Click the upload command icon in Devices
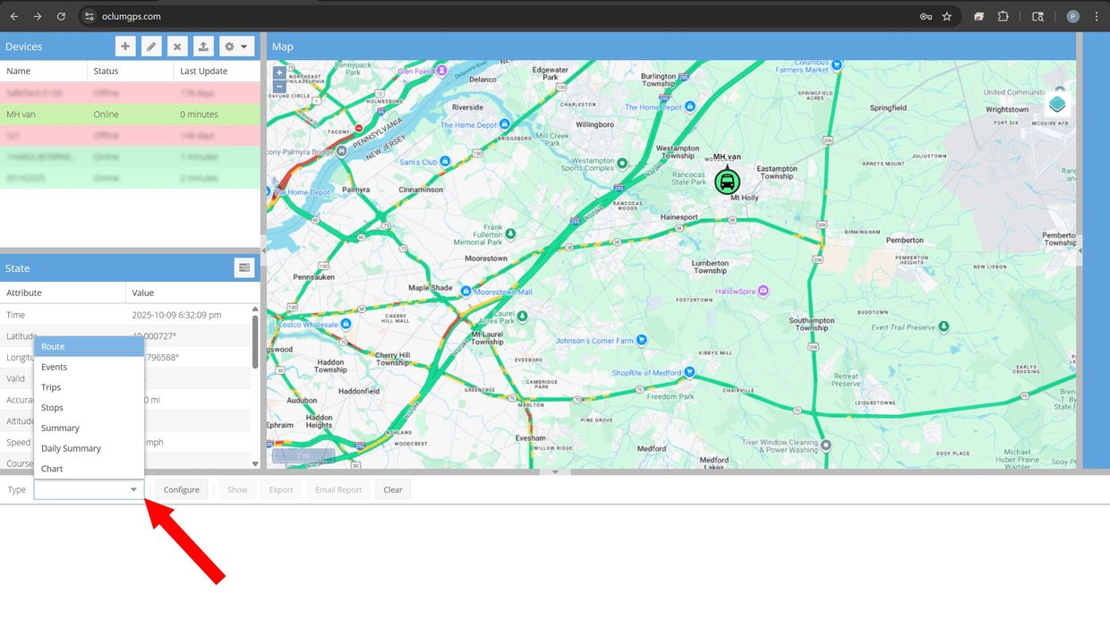This screenshot has width=1110, height=636. pos(203,47)
